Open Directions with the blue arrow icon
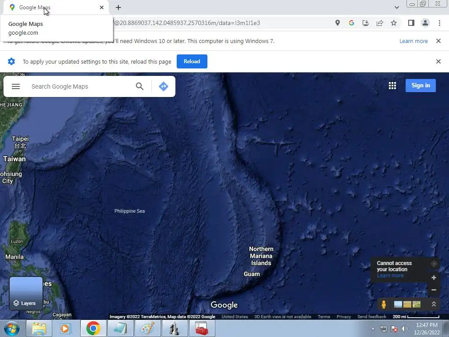 click(x=164, y=86)
